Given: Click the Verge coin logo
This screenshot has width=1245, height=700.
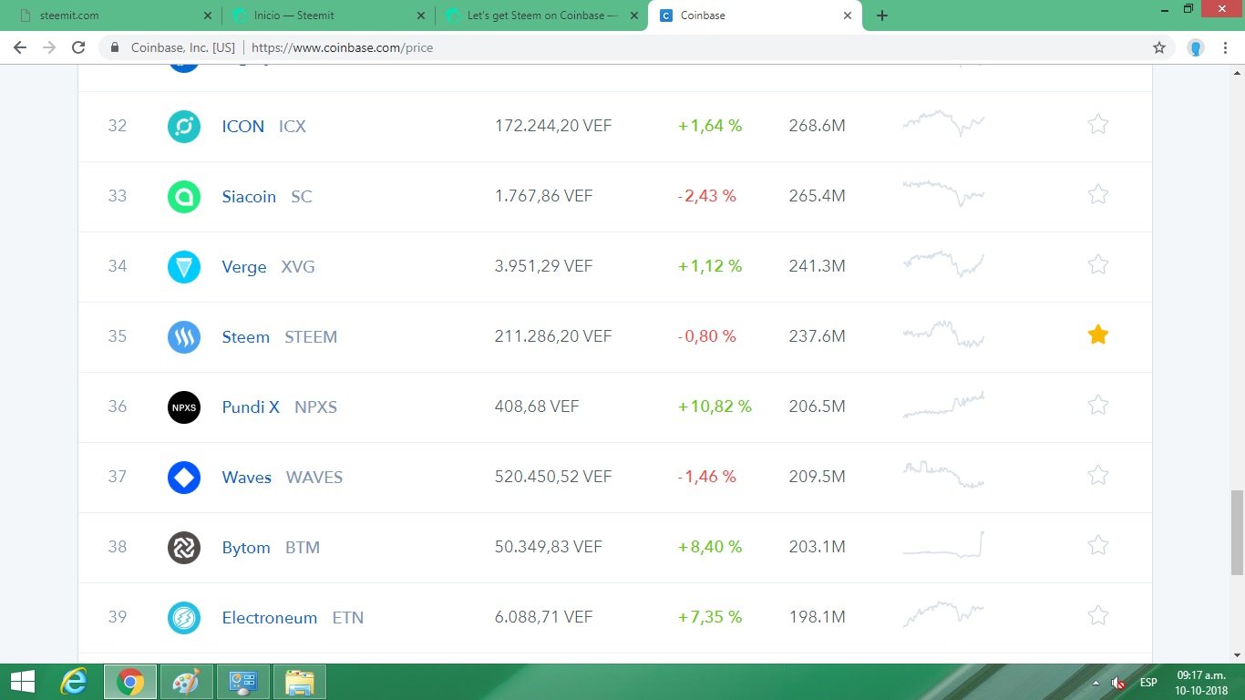Looking at the screenshot, I should tap(184, 267).
